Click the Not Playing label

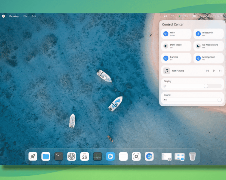(x=178, y=71)
